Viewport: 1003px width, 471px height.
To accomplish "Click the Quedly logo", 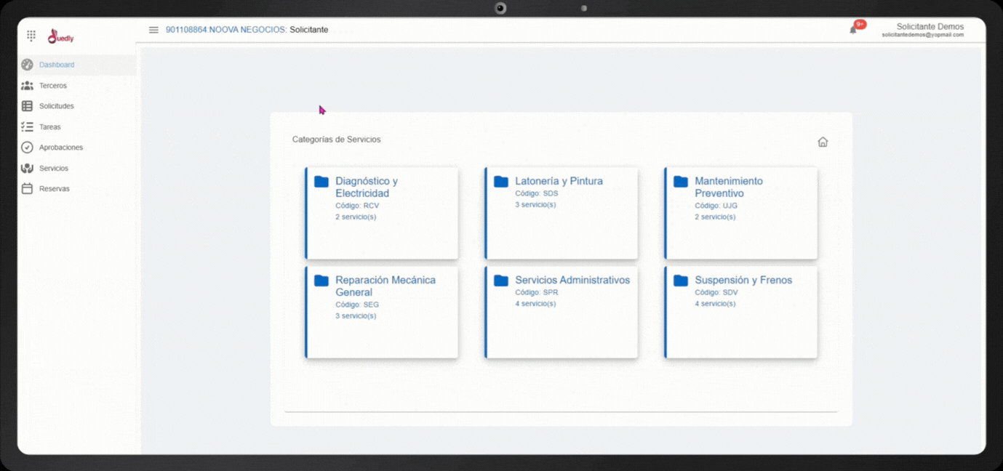I will (61, 36).
